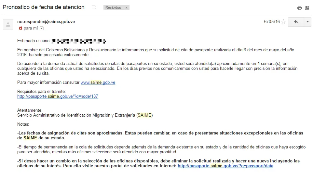Click 'Requisitos para el trámite:' text
The height and width of the screenshot is (178, 313).
click(x=41, y=92)
